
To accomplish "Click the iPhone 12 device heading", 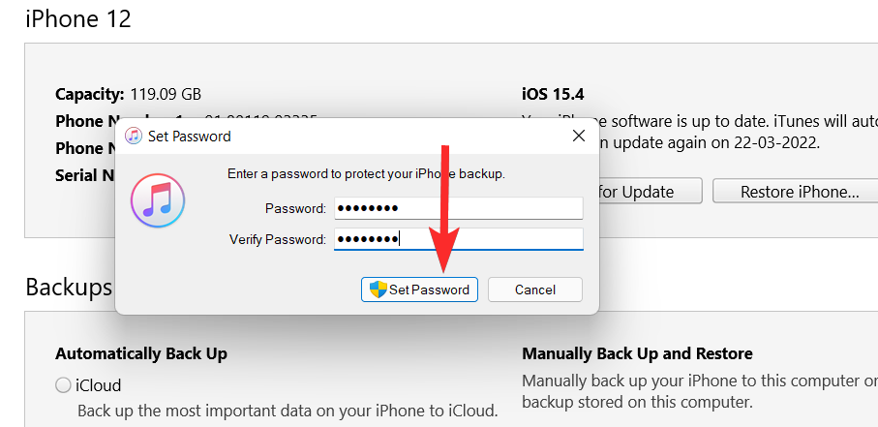I will point(78,17).
